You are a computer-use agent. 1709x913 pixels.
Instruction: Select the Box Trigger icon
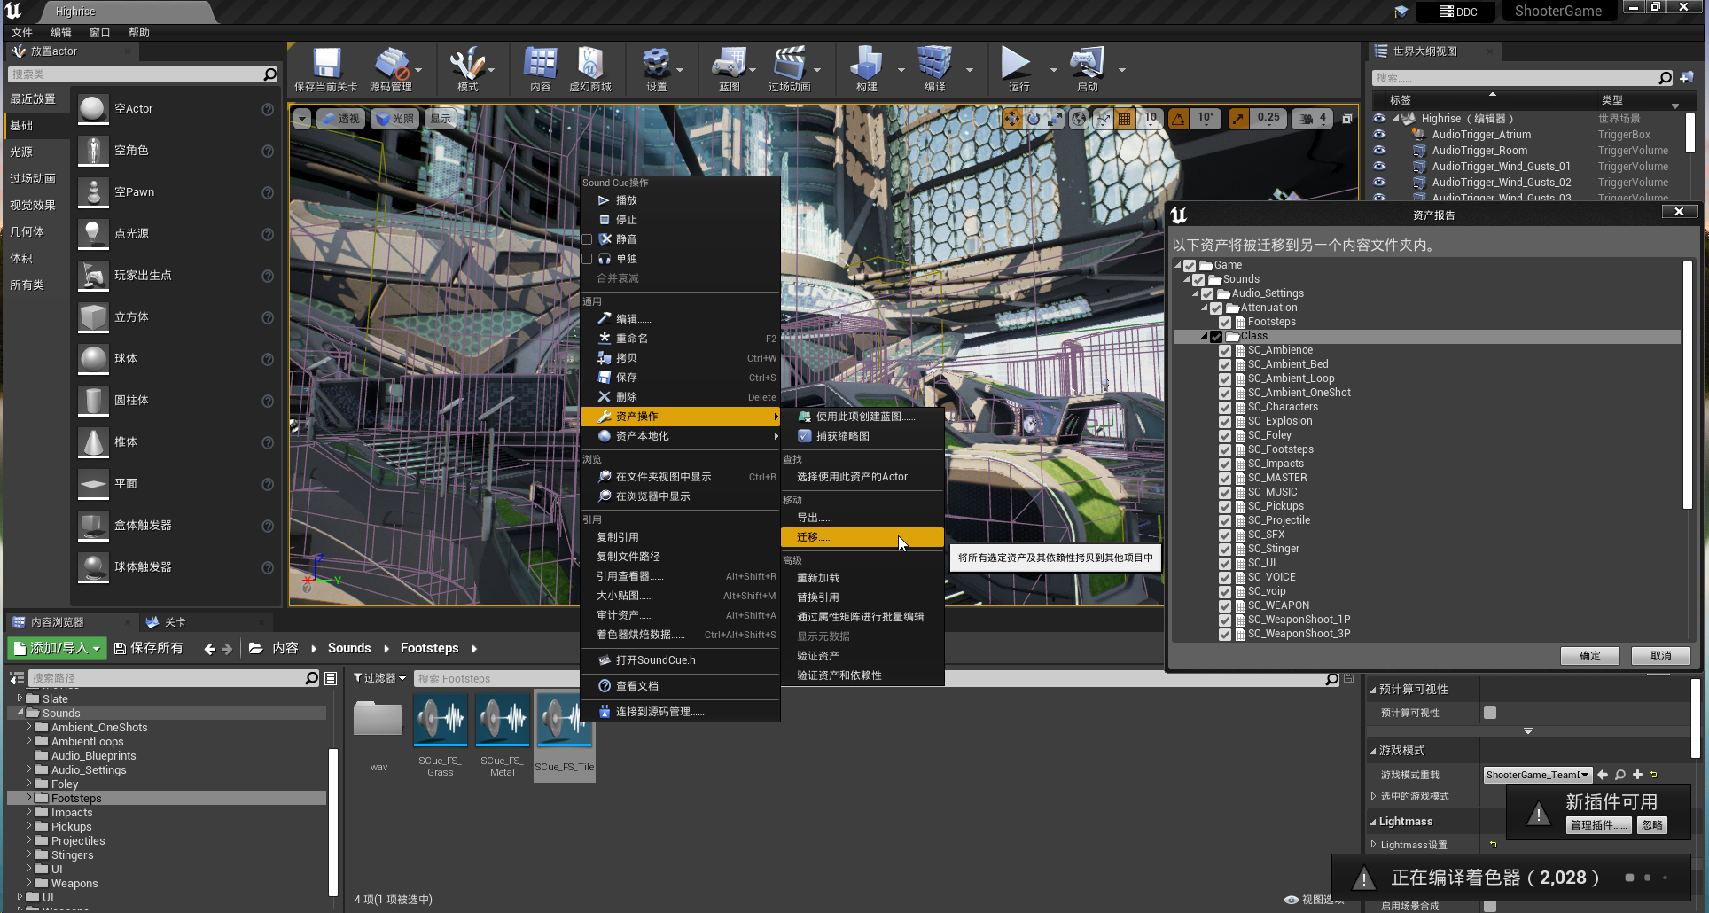(x=93, y=526)
